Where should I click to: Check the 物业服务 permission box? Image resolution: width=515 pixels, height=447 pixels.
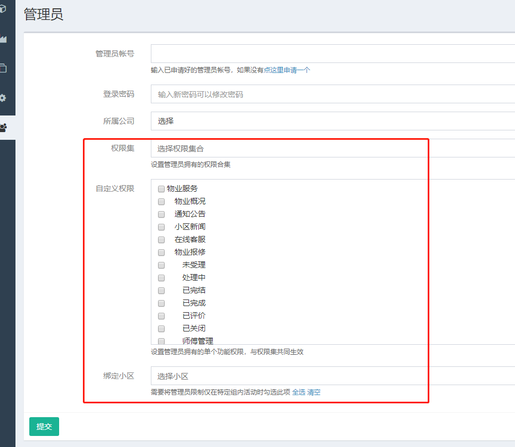point(161,189)
